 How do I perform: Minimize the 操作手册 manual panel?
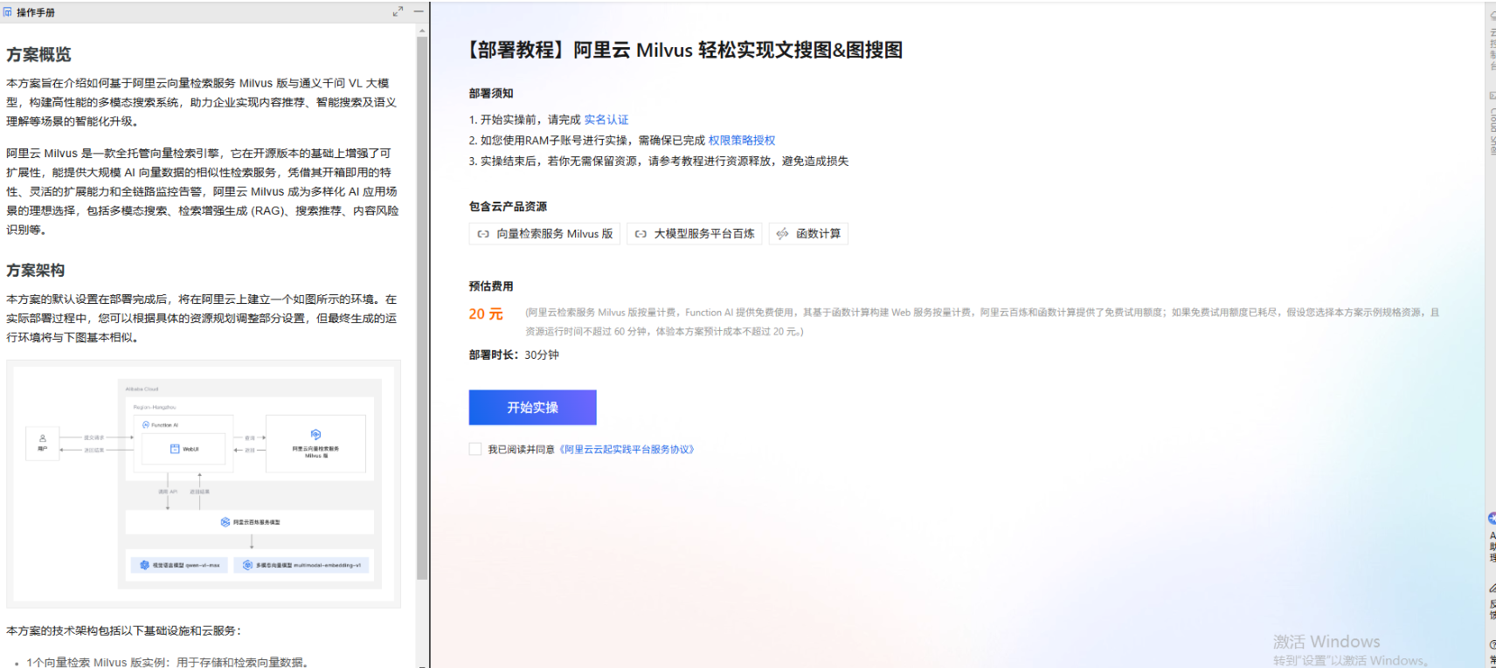pyautogui.click(x=419, y=11)
